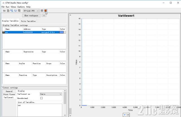The image size is (181, 117).
Task: Switch to the Write Variables tab
Action: pyautogui.click(x=28, y=21)
